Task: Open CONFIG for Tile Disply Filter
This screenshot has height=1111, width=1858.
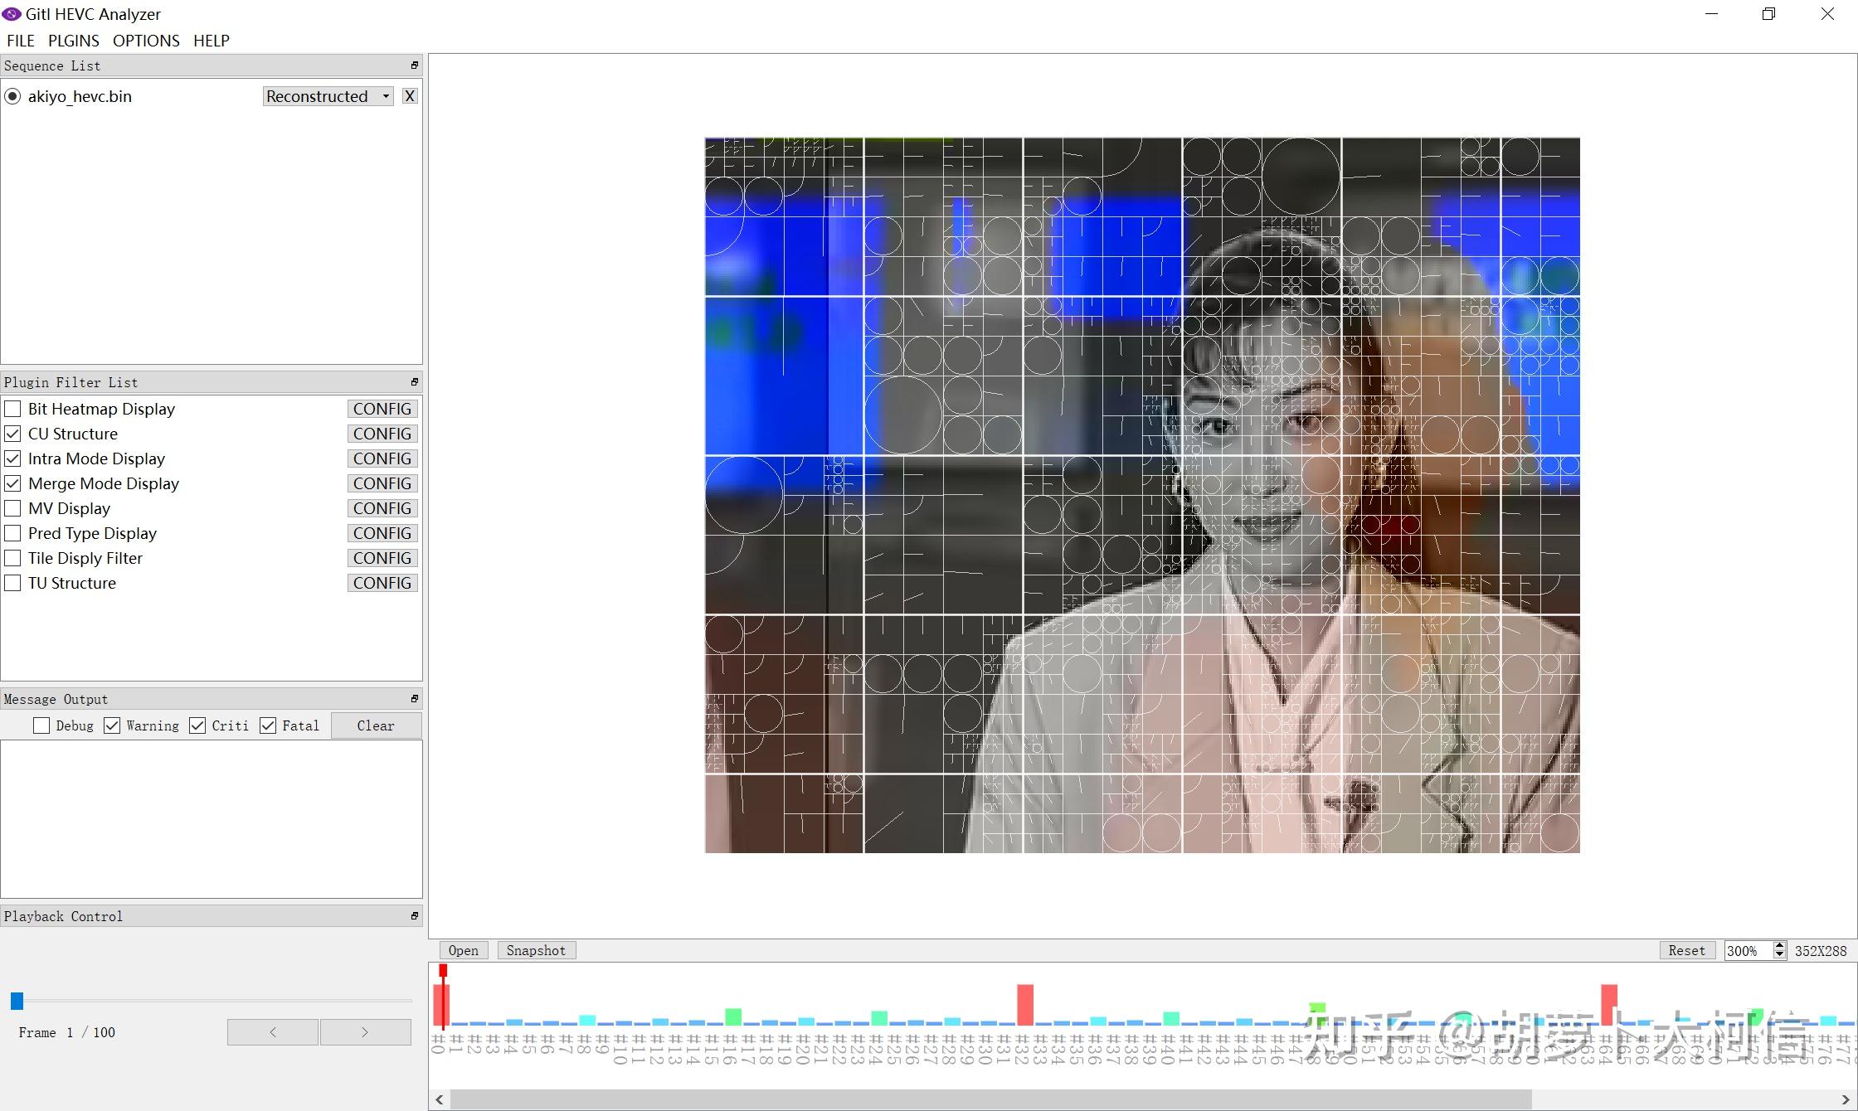Action: click(382, 558)
